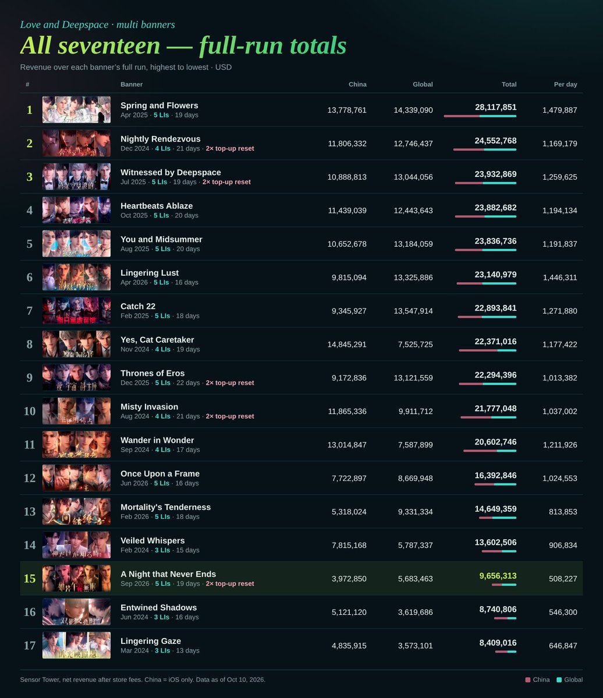Click the Spring and Flowers banner thumbnail
This screenshot has height=698, width=603.
(x=76, y=110)
